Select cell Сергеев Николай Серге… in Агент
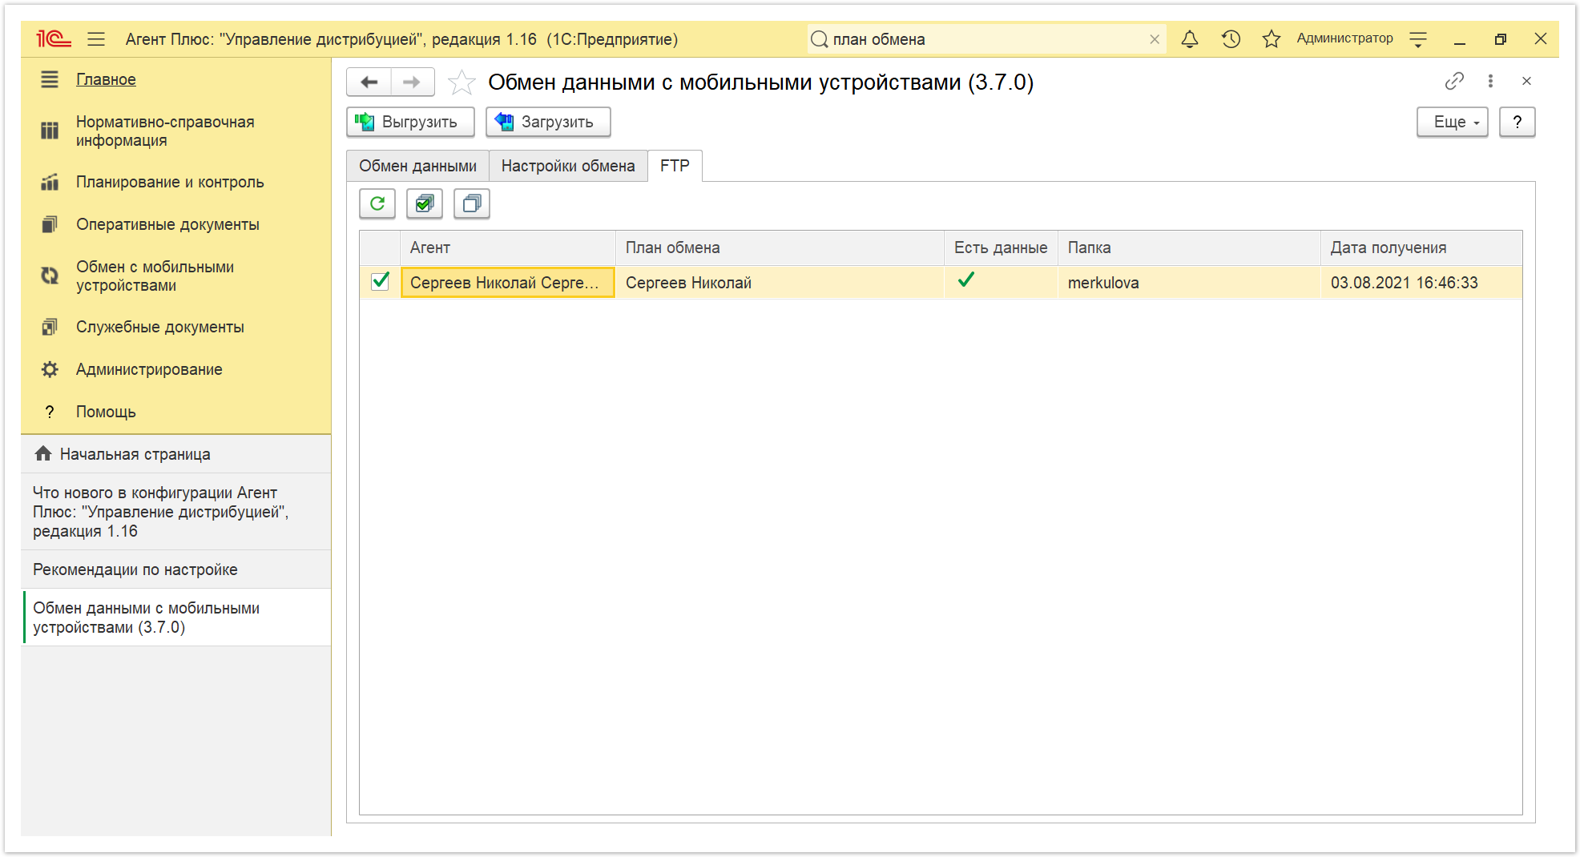 (x=508, y=282)
